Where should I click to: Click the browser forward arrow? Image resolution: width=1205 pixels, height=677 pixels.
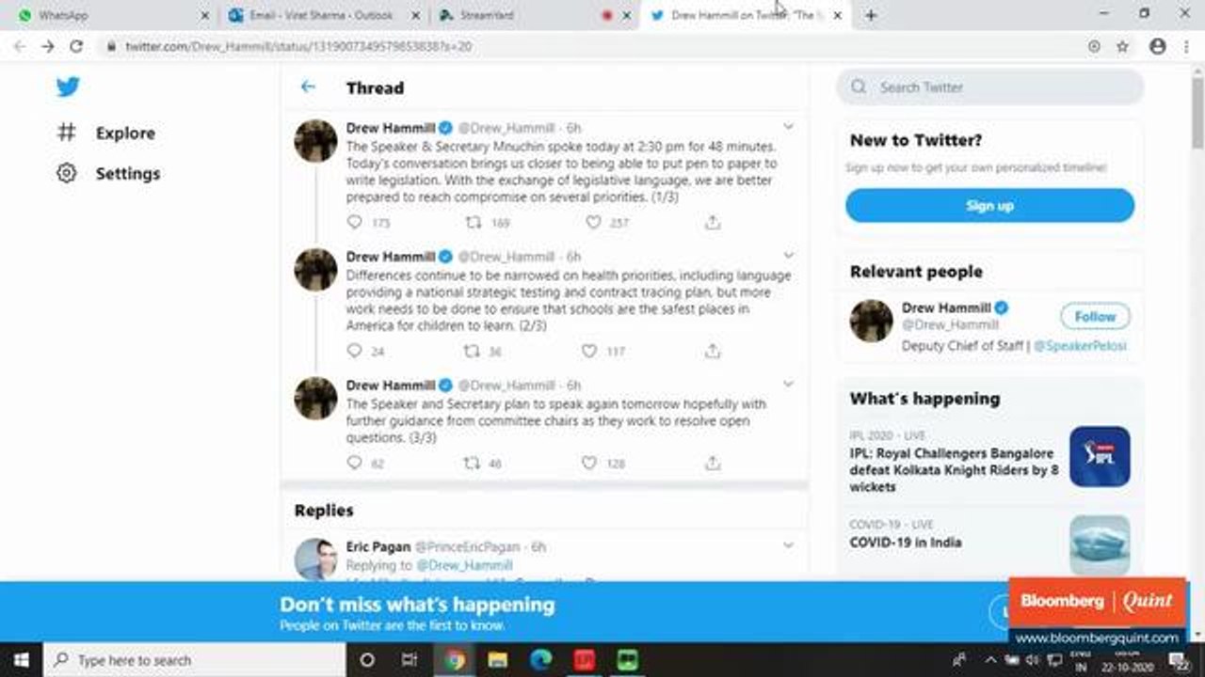[48, 46]
